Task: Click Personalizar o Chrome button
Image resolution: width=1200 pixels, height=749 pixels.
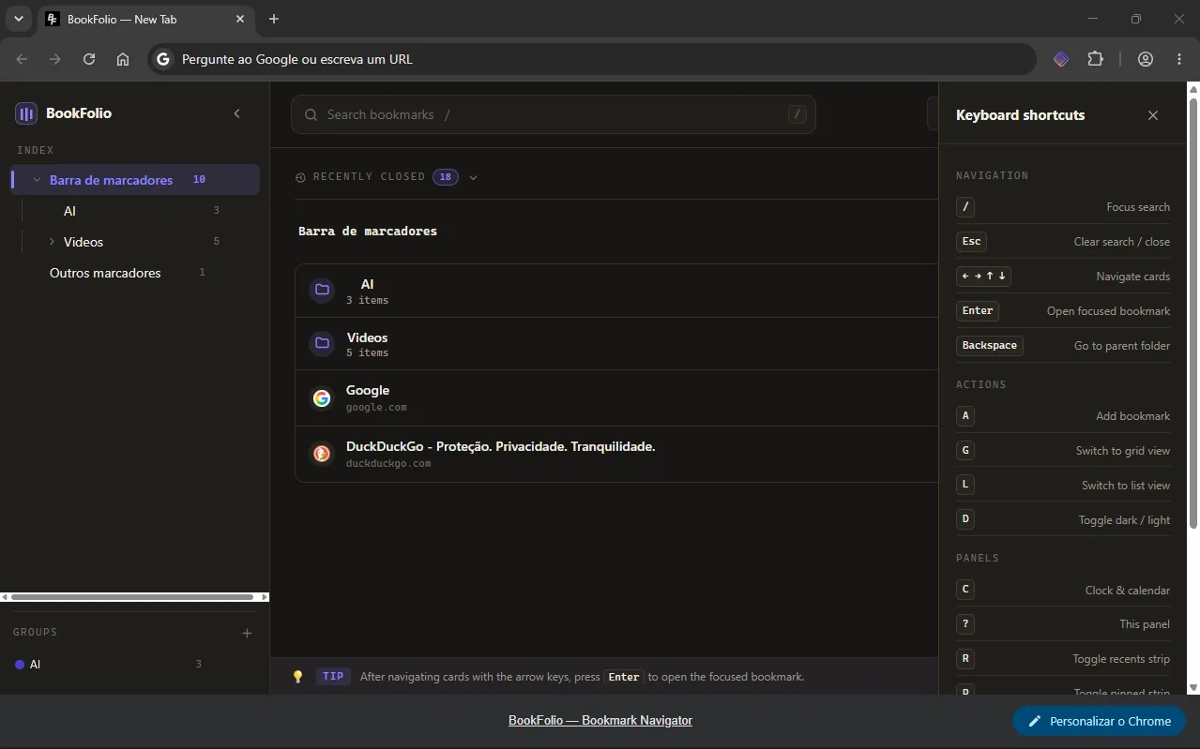Action: click(1100, 721)
